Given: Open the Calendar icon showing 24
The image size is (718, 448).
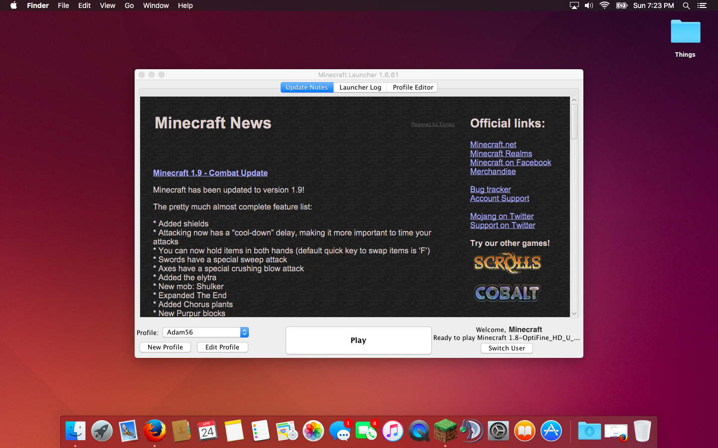Looking at the screenshot, I should [208, 431].
